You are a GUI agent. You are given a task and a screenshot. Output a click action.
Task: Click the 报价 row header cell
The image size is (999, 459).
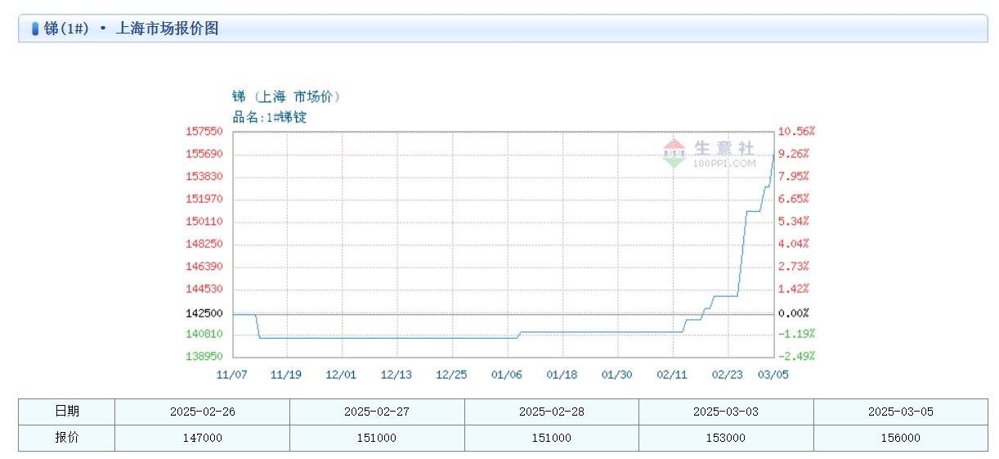(x=67, y=438)
